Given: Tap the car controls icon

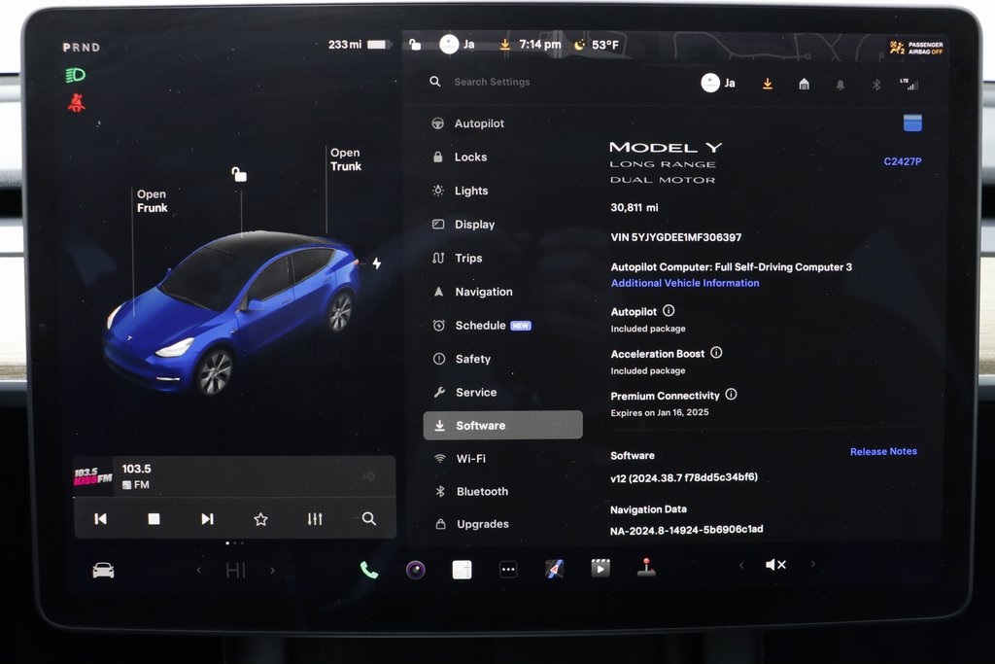Looking at the screenshot, I should pyautogui.click(x=103, y=571).
